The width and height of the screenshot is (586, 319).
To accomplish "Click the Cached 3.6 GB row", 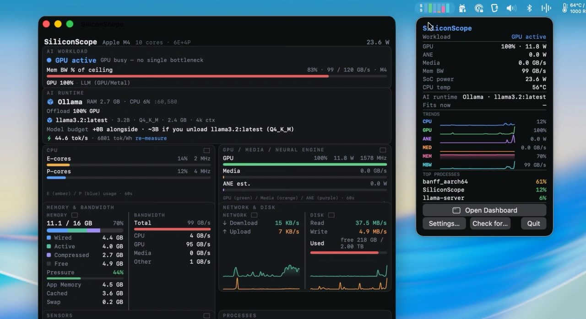I will (85, 293).
